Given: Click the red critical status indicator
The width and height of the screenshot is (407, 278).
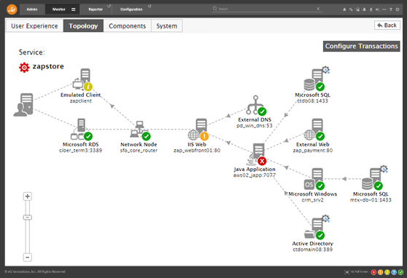Looking at the screenshot, I should pyautogui.click(x=373, y=272).
